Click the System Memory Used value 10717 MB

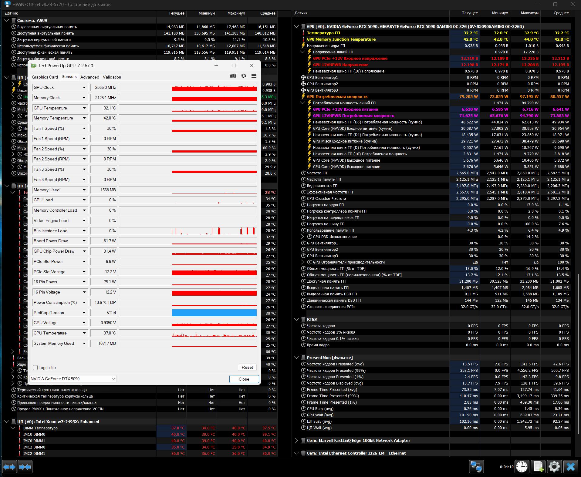[104, 344]
